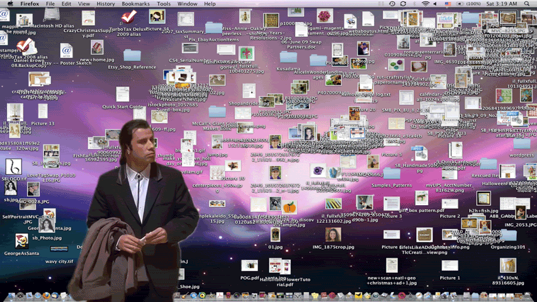Open the Tools menu

click(164, 4)
